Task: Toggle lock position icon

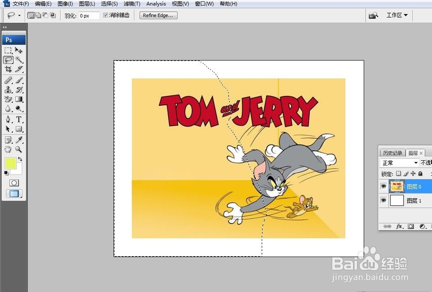Action: click(x=413, y=174)
